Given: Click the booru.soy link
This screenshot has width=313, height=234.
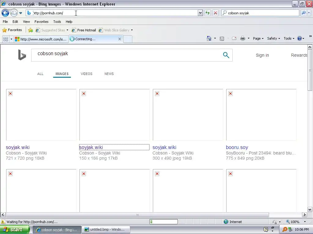Looking at the screenshot, I should 237,147.
